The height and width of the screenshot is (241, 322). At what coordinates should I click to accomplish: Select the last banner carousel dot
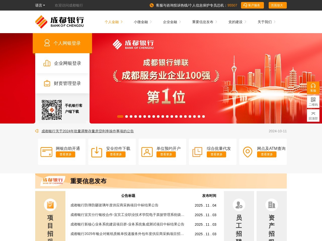(204, 116)
